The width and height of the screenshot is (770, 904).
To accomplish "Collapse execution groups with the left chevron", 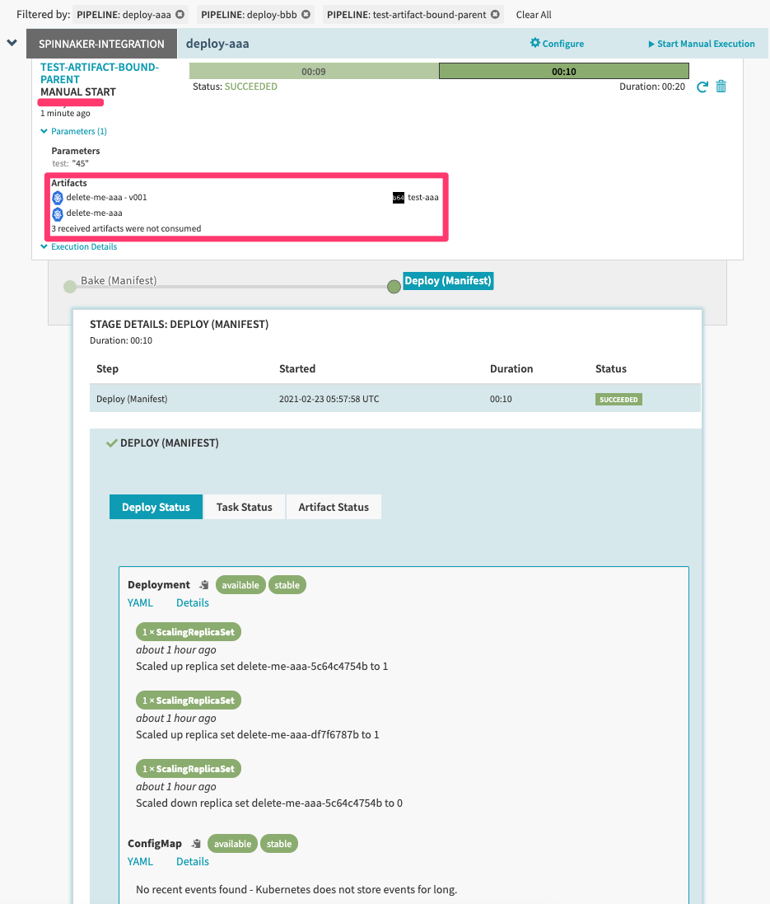I will (12, 42).
